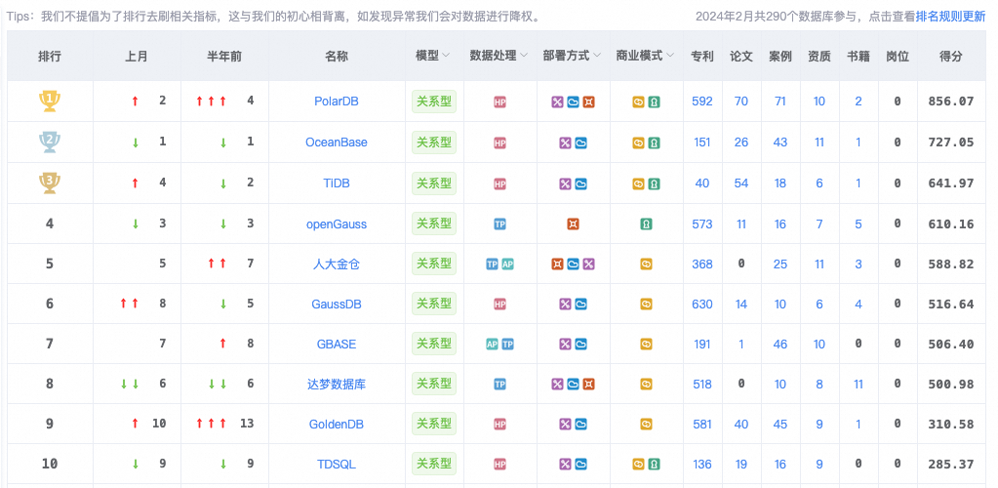Click the 专利 column header
This screenshot has height=488, width=998.
click(702, 56)
